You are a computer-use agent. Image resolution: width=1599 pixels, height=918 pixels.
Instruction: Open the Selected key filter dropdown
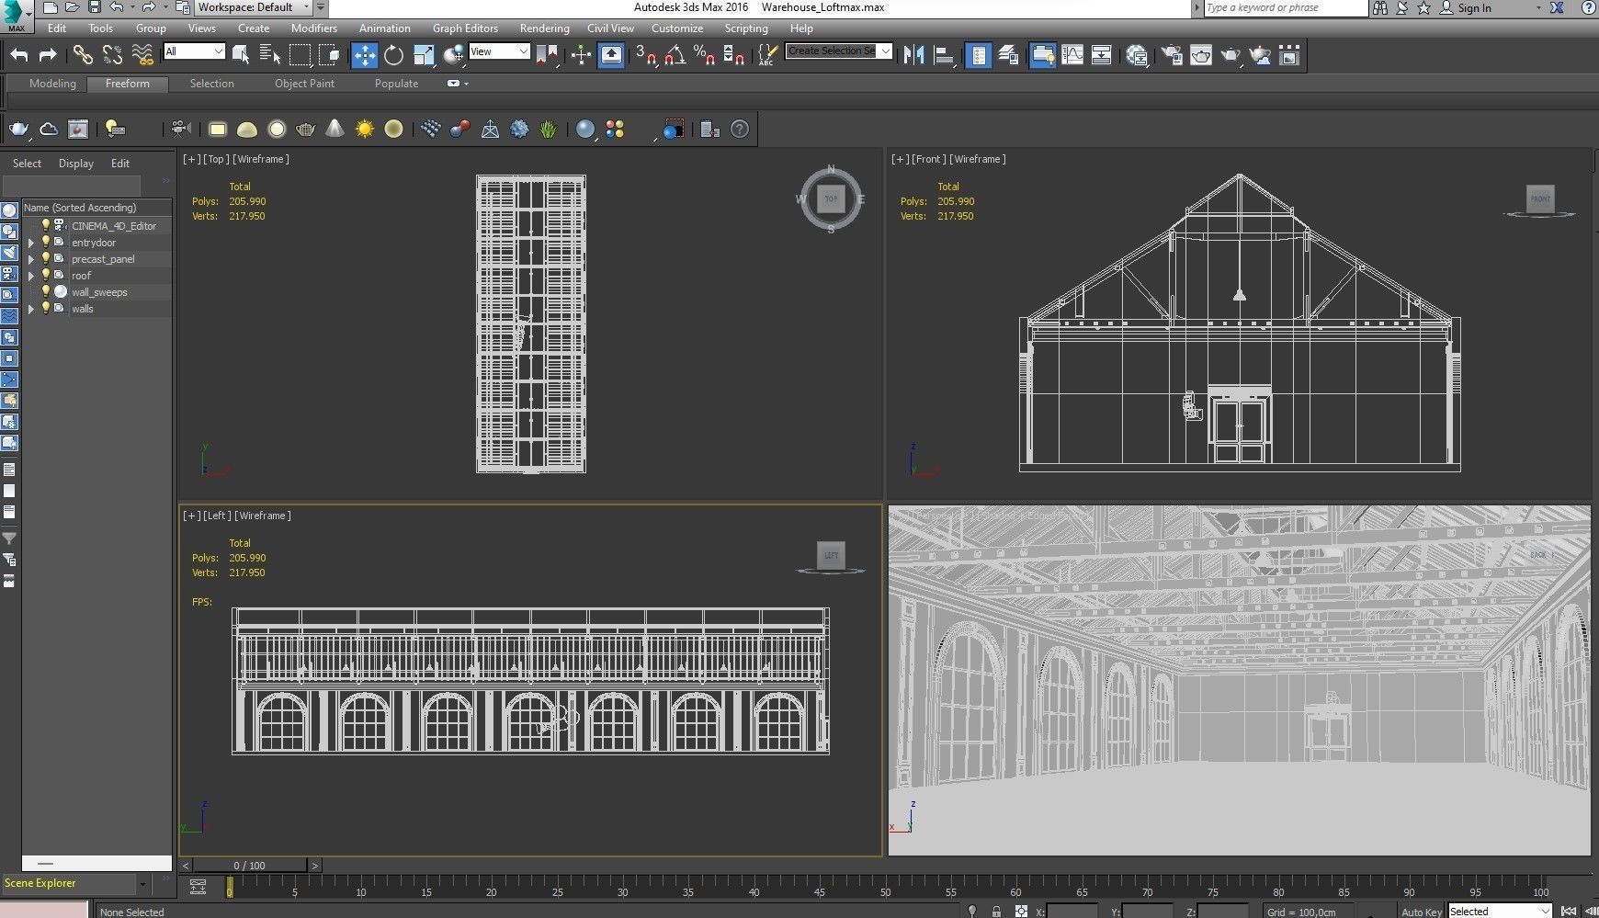[x=1500, y=911]
